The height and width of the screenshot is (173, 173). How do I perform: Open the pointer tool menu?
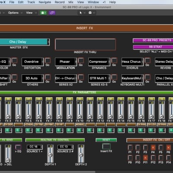82,13
